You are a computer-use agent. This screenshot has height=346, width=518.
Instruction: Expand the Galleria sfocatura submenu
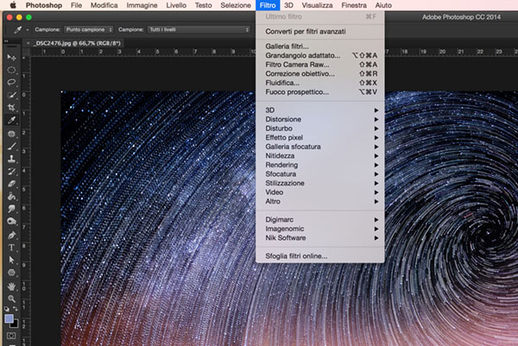[x=320, y=147]
